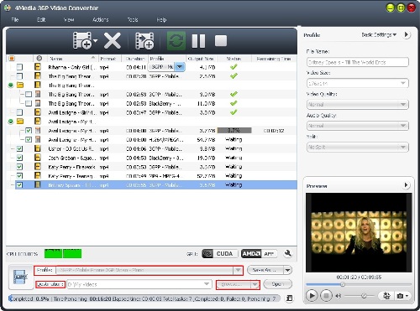Viewport: 420px width, 311px height.
Task: Enable CUDA GPU acceleration
Action: [x=220, y=254]
